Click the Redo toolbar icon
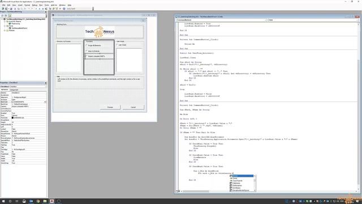Screen dimensions: 362x204 [x=32, y=8]
